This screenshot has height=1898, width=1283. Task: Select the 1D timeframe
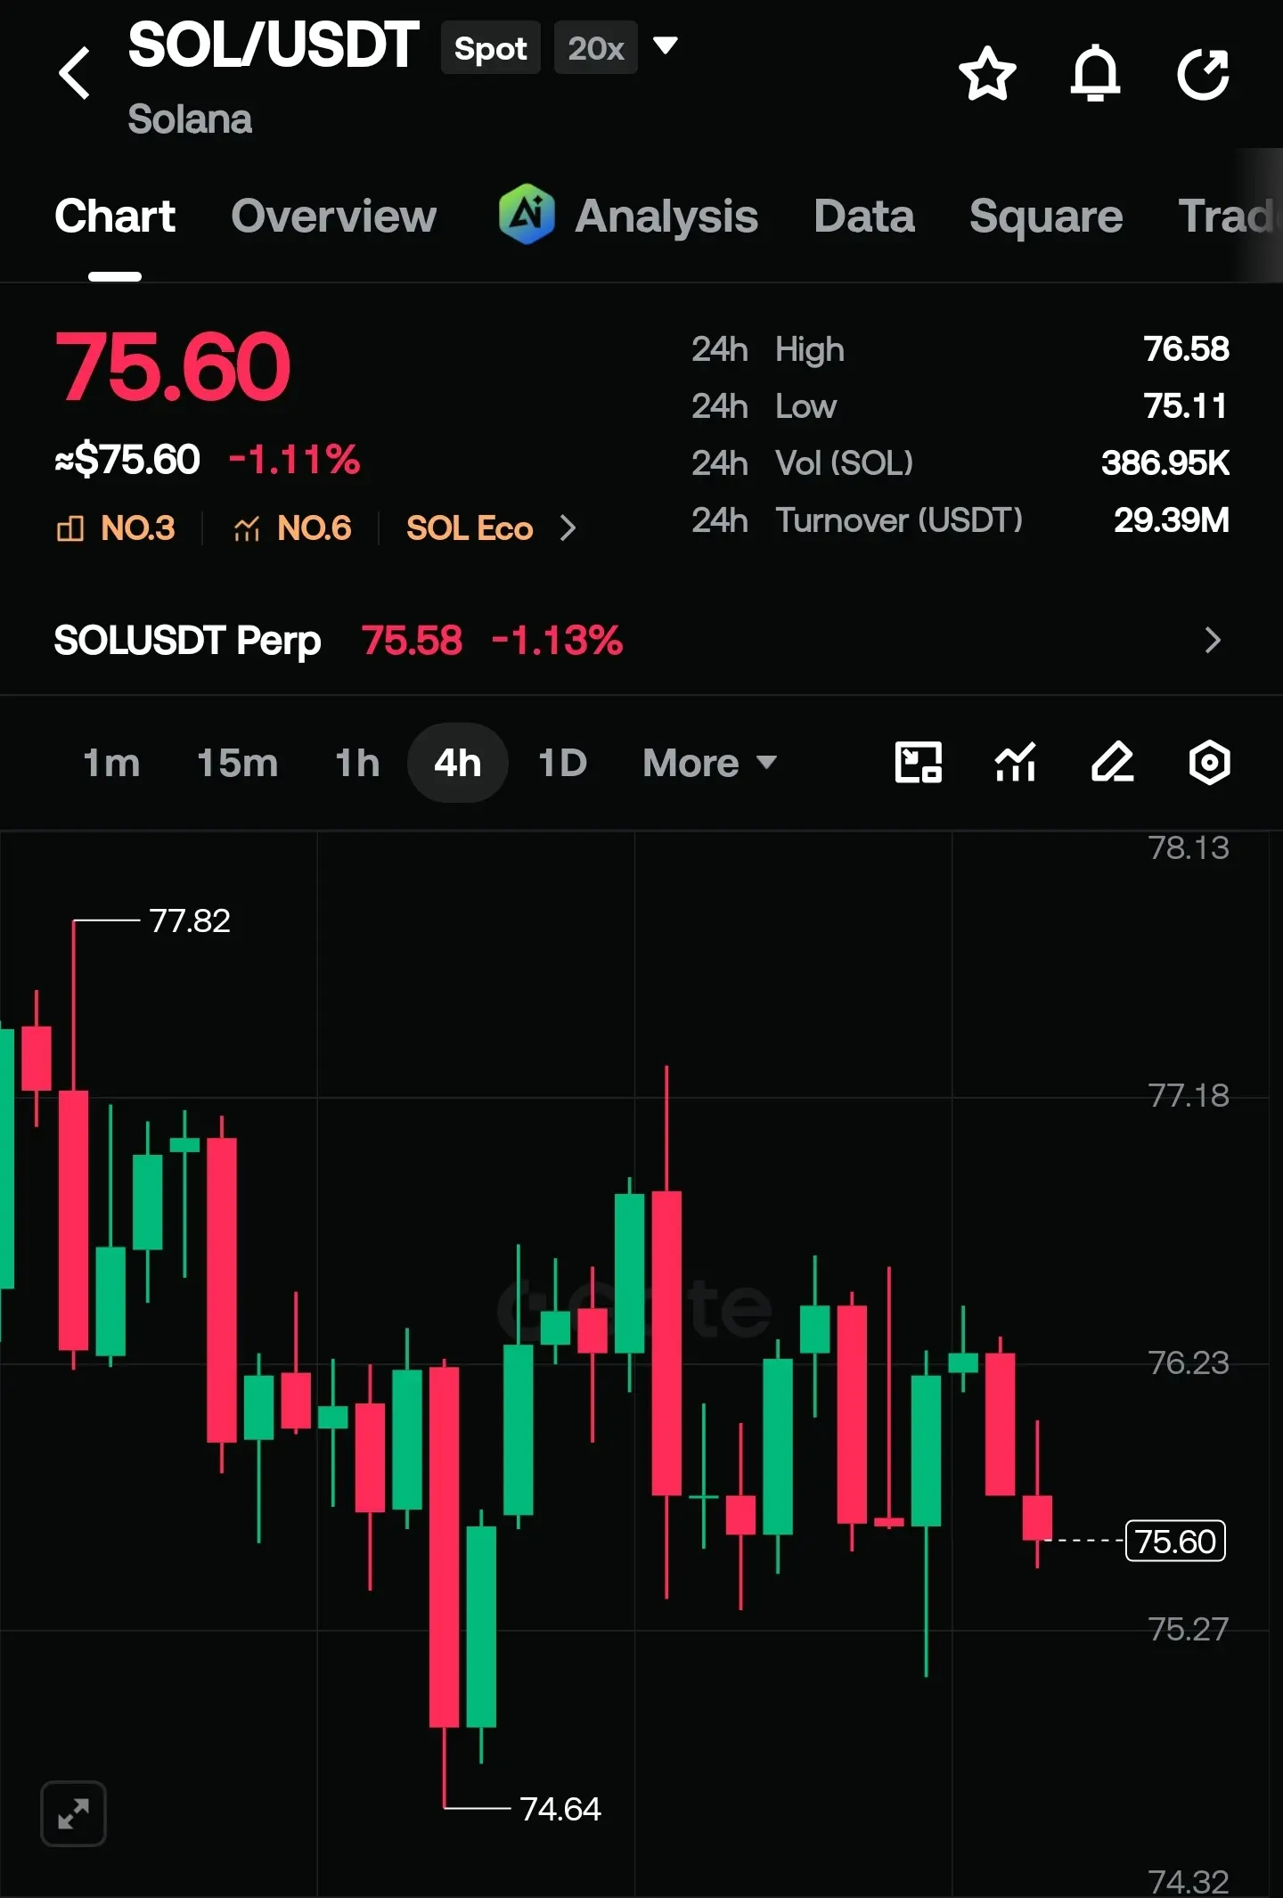(562, 763)
